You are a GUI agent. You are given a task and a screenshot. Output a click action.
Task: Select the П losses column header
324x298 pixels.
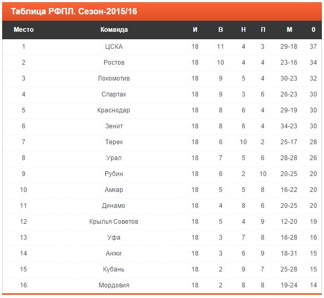coord(263,30)
